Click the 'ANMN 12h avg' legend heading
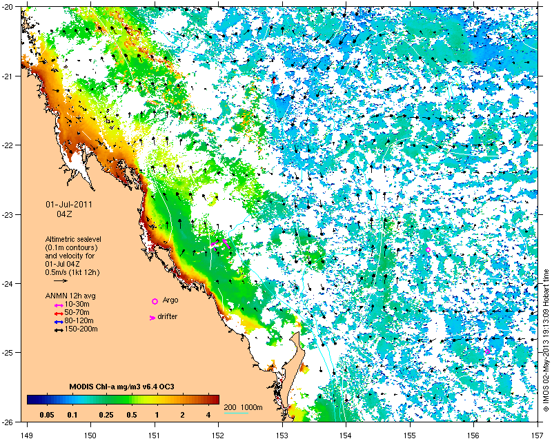The height and width of the screenshot is (441, 552). (70, 296)
